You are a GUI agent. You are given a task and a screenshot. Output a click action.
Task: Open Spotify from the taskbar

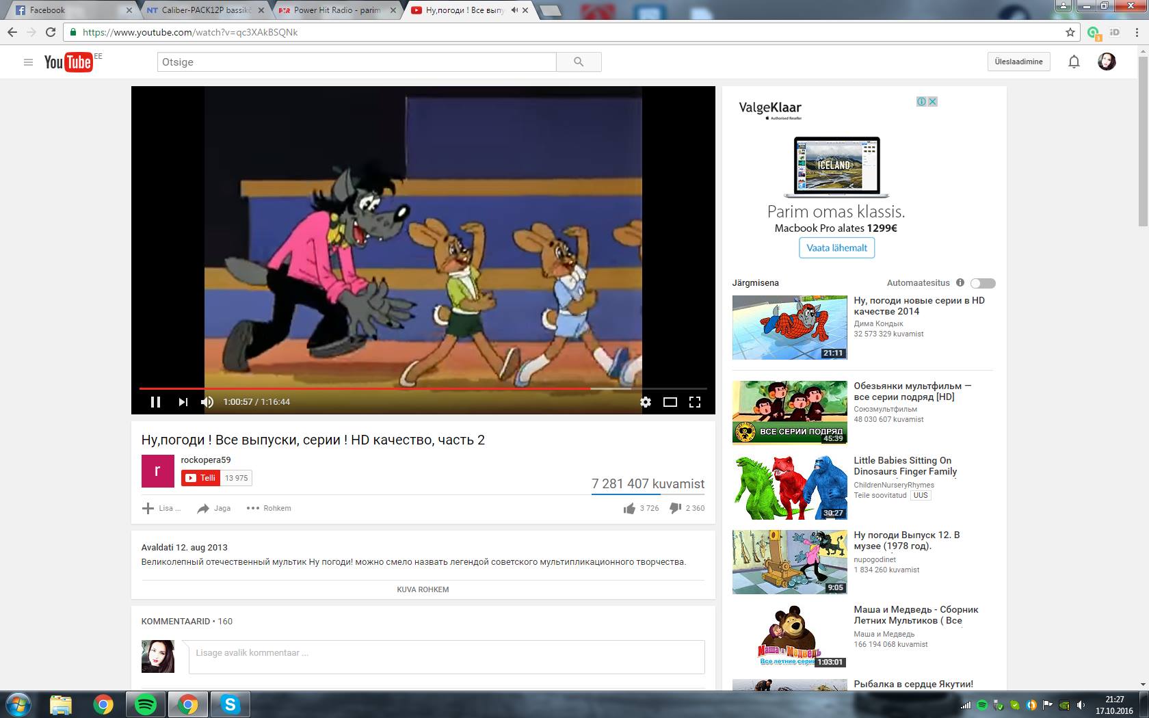tap(146, 704)
